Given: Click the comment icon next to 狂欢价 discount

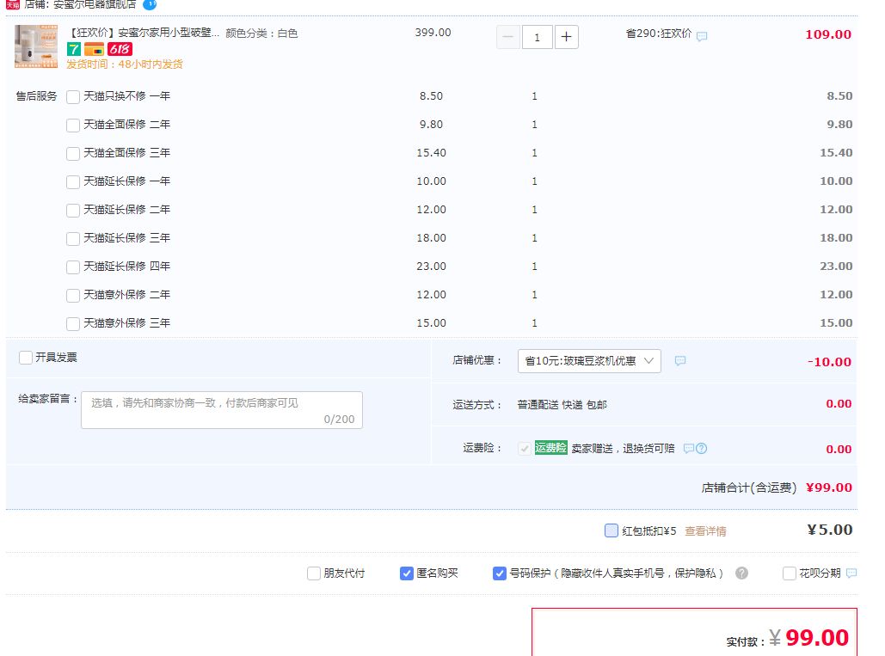Looking at the screenshot, I should (702, 36).
